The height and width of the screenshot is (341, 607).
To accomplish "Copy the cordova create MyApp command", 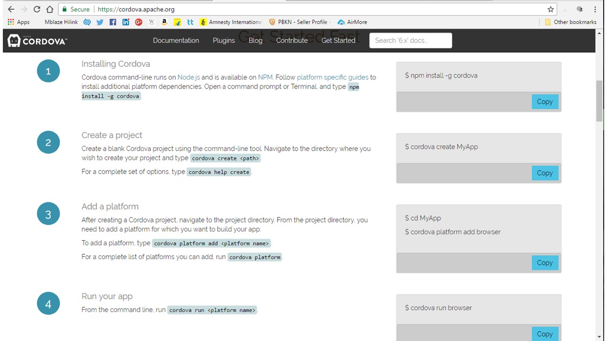I will click(544, 173).
